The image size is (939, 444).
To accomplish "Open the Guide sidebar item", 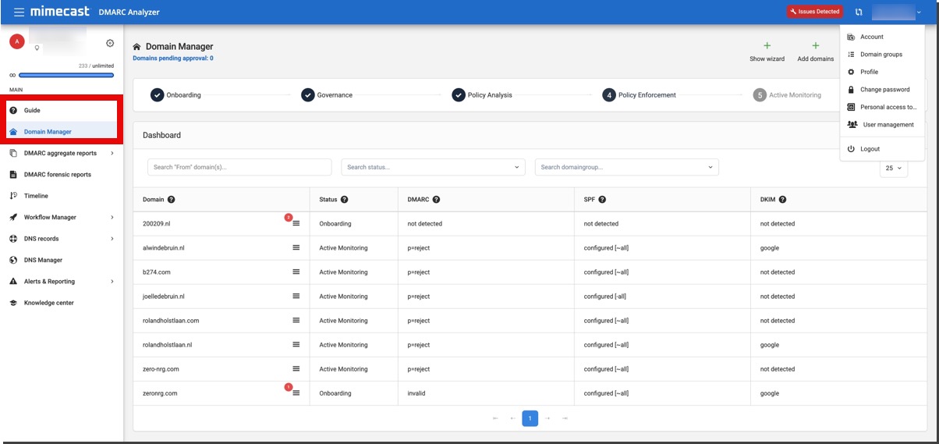I will click(x=62, y=110).
